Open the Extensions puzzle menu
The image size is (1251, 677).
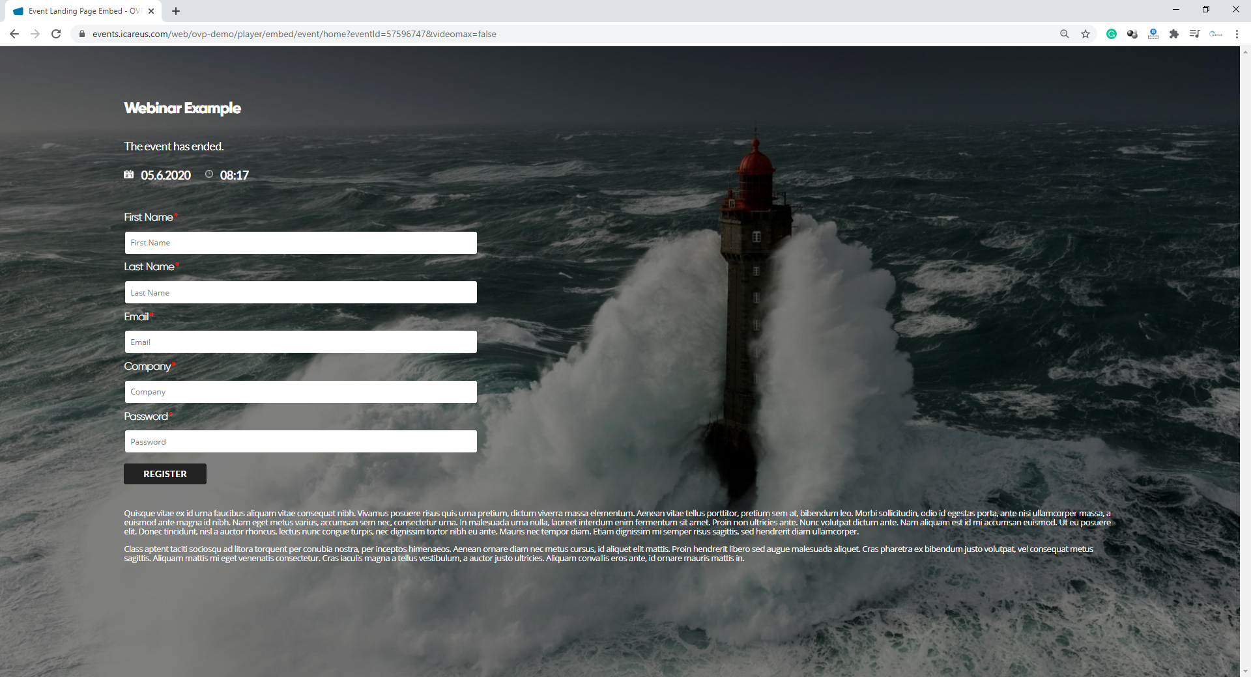coord(1174,34)
